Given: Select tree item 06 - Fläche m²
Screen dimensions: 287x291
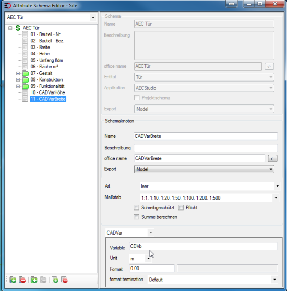Looking at the screenshot, I should (x=44, y=67).
